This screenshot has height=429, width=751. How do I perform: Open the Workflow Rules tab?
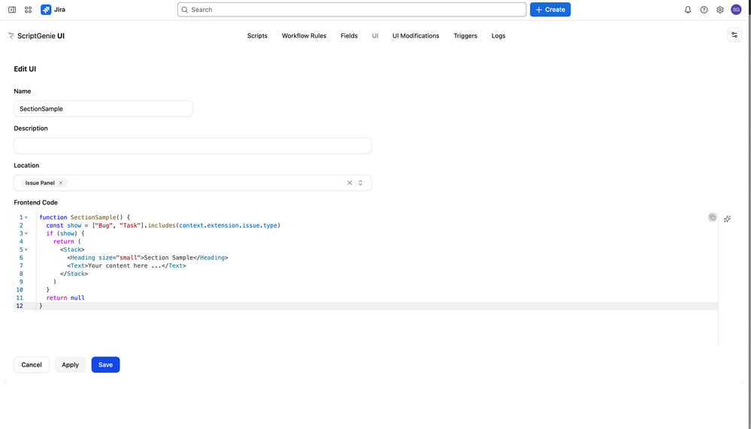click(x=304, y=36)
